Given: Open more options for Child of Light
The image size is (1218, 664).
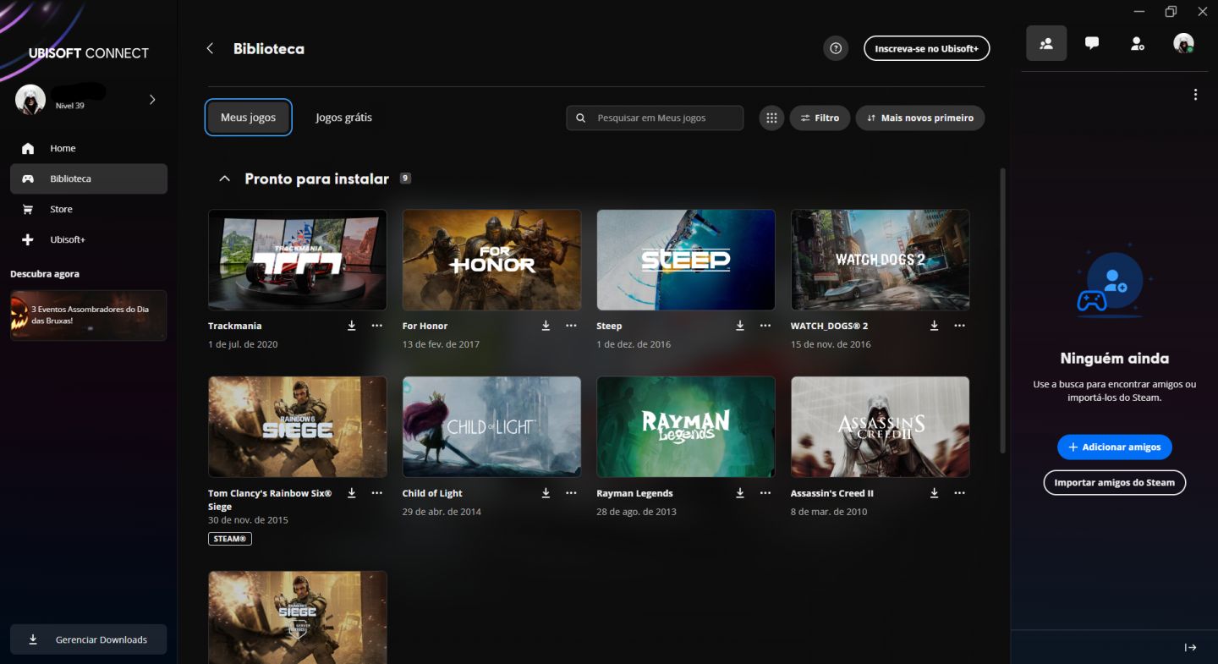Looking at the screenshot, I should tap(572, 493).
